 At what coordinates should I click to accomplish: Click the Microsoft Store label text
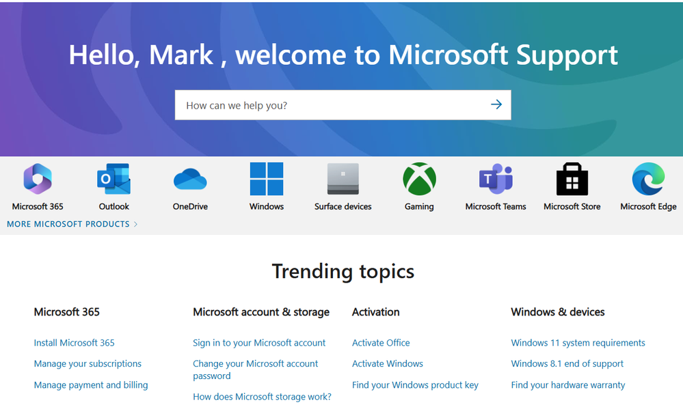(572, 207)
